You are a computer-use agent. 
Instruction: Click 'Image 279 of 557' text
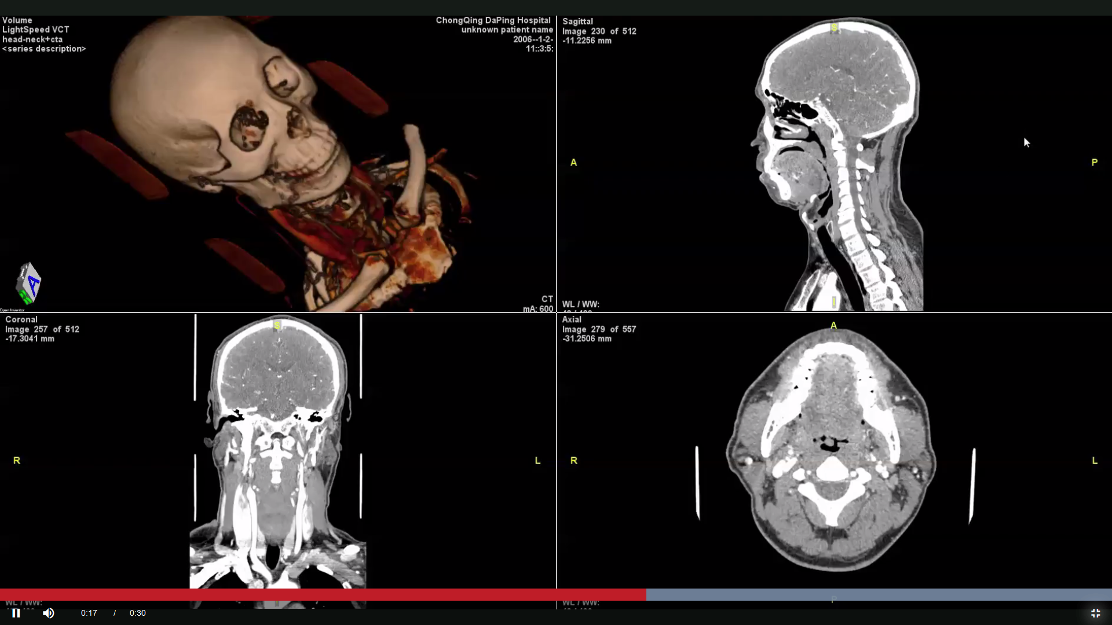click(x=599, y=329)
